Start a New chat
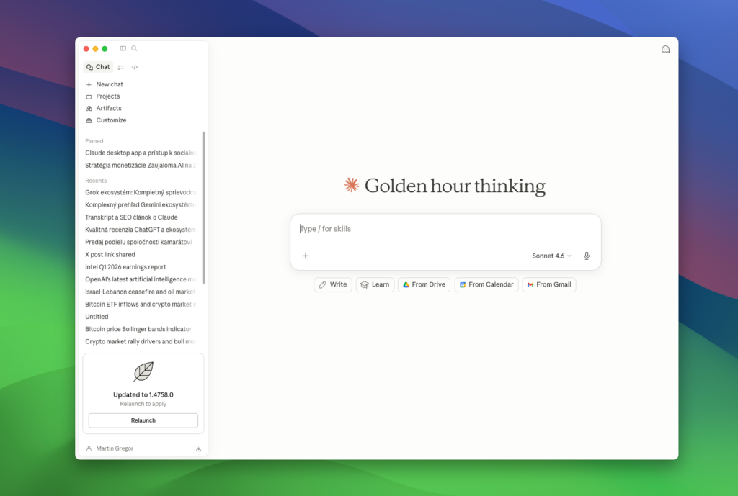738x496 pixels. 110,84
